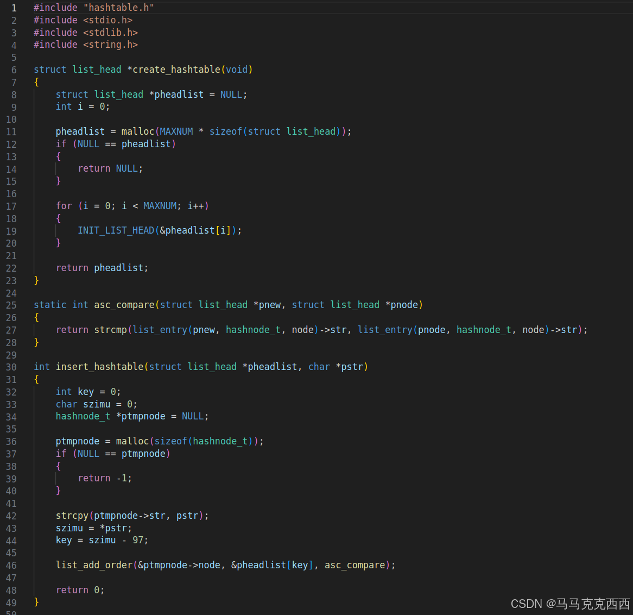Click the "int key = 0;" declaration
Viewport: 633px width, 615px height.
tap(88, 392)
